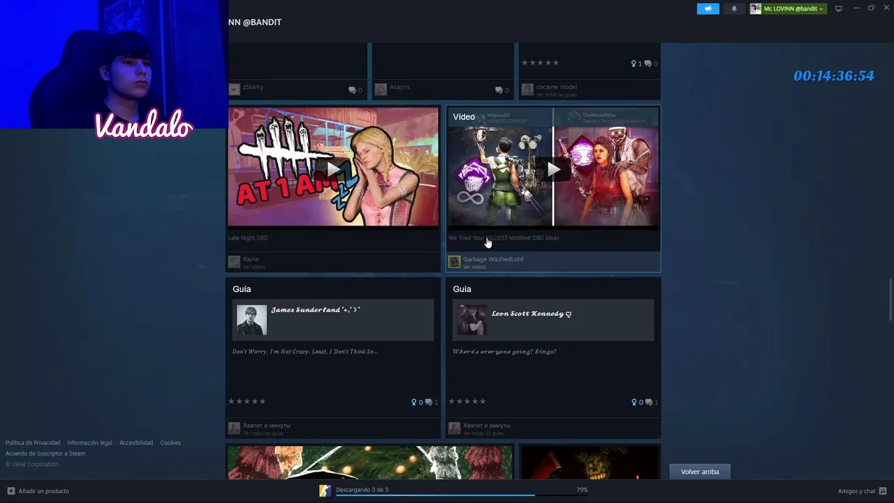
Task: Open the Freddy-themed artwork thumbnail at bottom
Action: coord(589,463)
